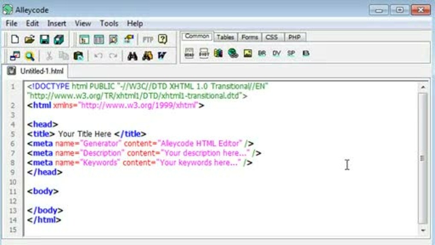This screenshot has width=435, height=245.
Task: Click the magnifying glass preview icon
Action: (x=29, y=56)
